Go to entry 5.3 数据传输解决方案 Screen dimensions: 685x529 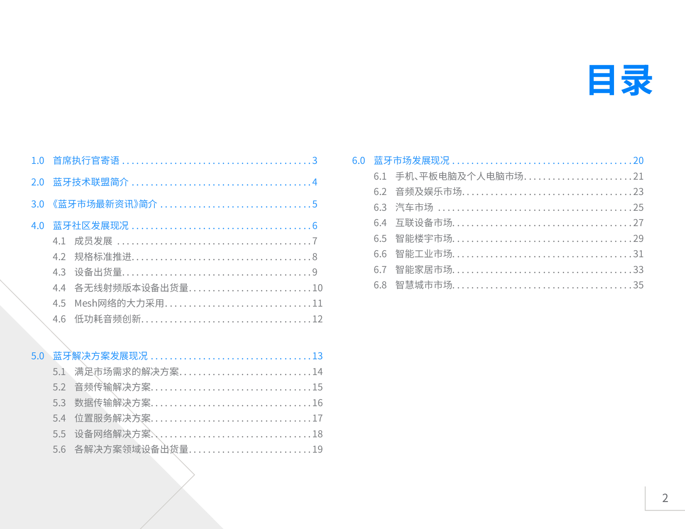click(188, 403)
